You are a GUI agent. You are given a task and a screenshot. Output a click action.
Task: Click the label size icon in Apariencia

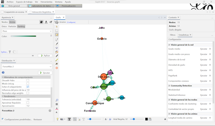pos(51,22)
